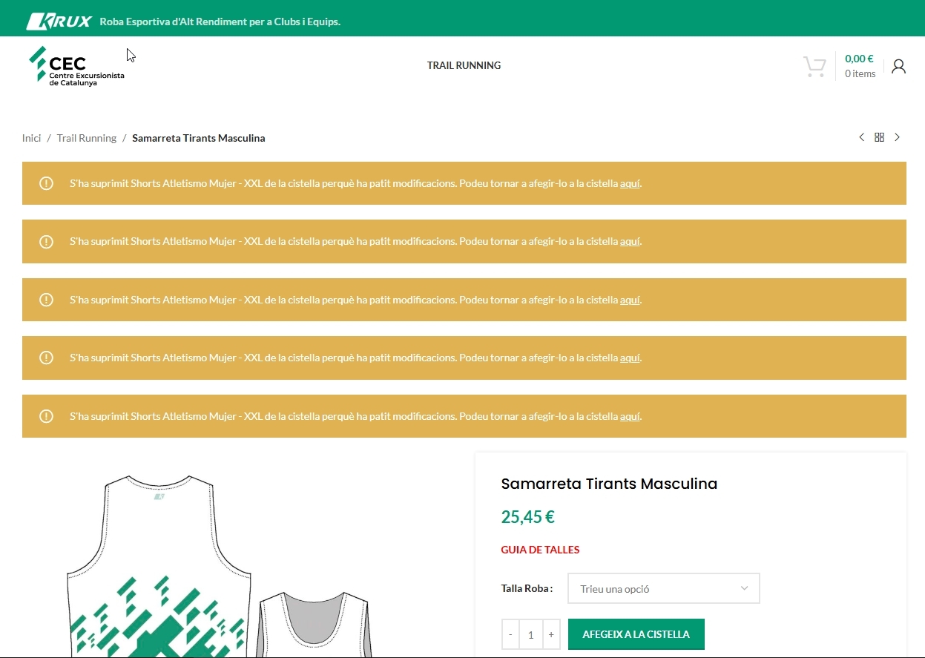Open the Trail Running breadcrumb link
The width and height of the screenshot is (925, 658).
(87, 138)
